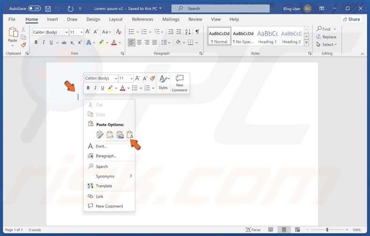Open Customize Quick Access Toolbar dropdown

(80, 9)
